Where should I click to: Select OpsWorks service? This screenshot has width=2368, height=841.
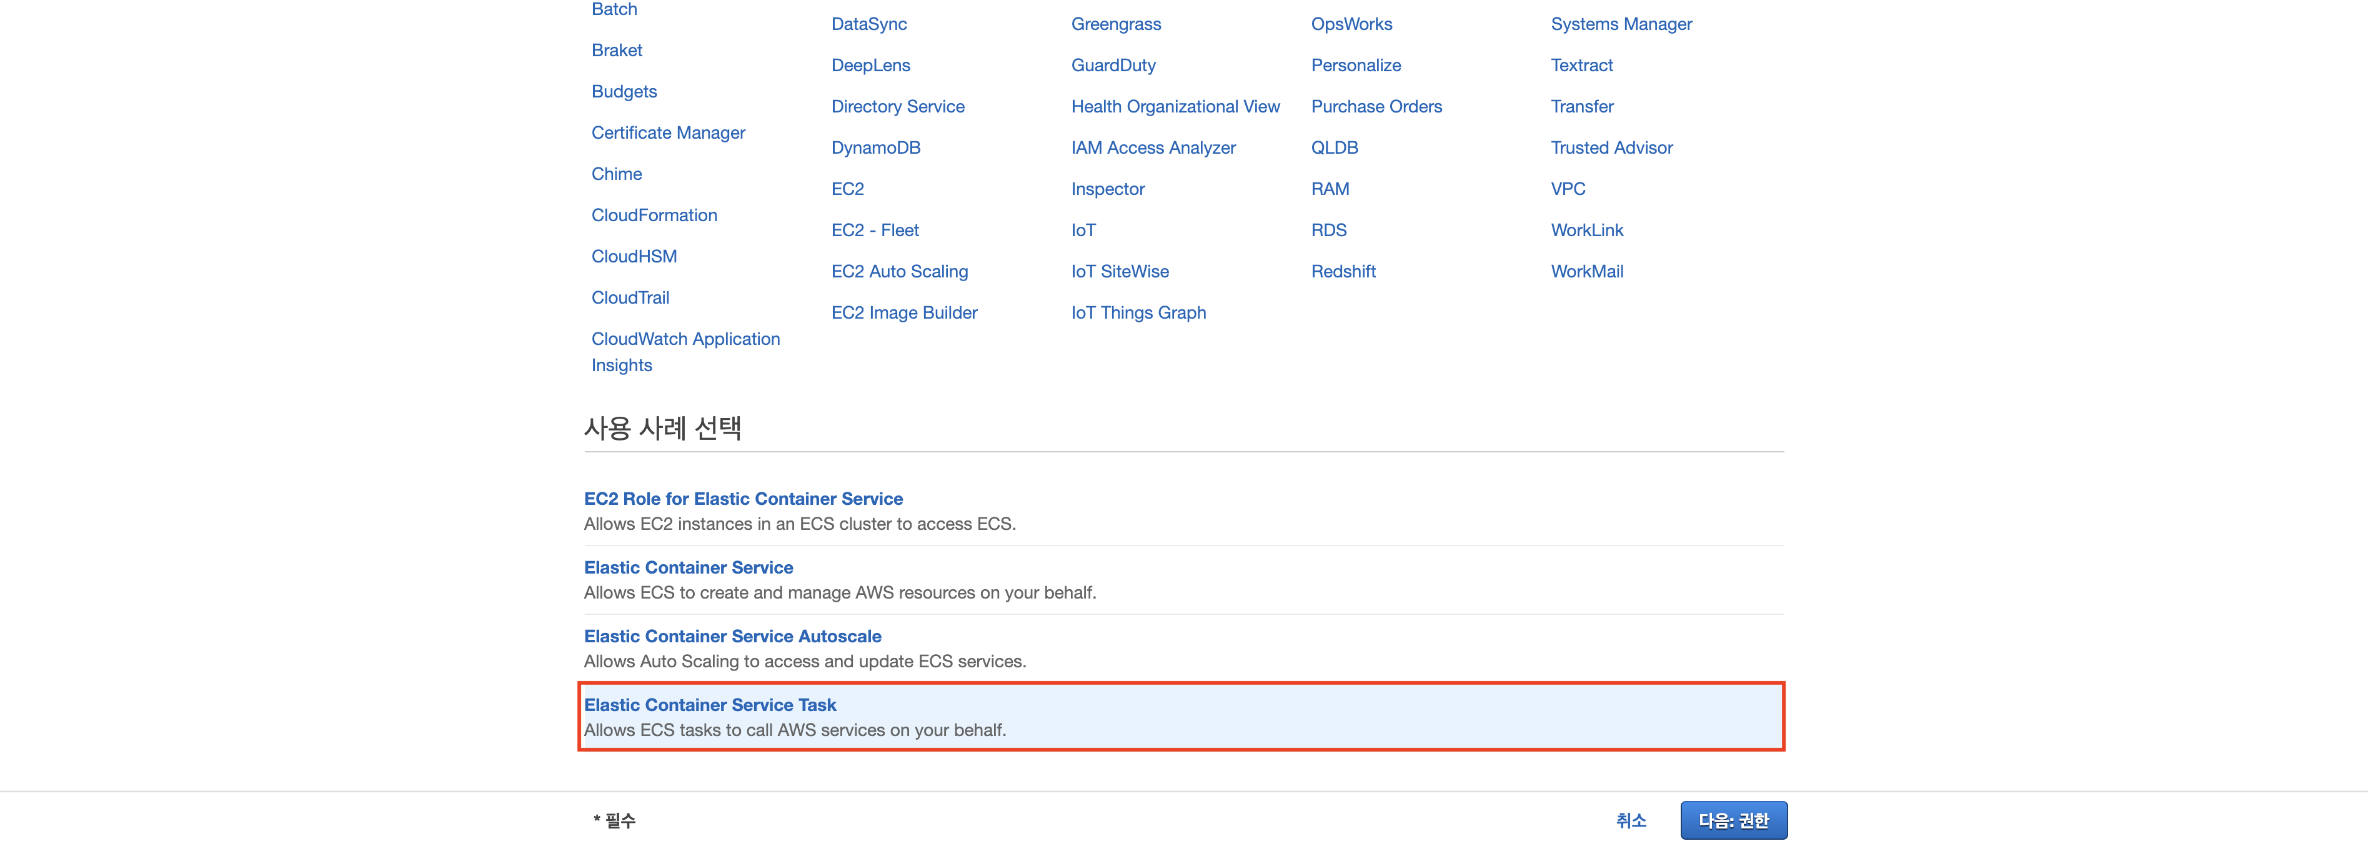coord(1351,25)
